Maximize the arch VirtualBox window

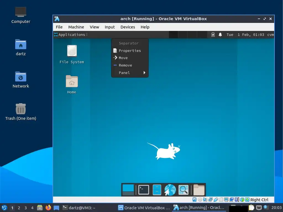264,19
